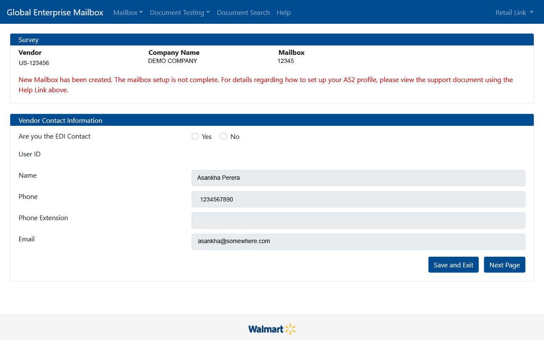Click the Name field with Asankha Perera

358,178
